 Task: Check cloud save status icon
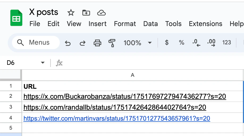click(101, 12)
